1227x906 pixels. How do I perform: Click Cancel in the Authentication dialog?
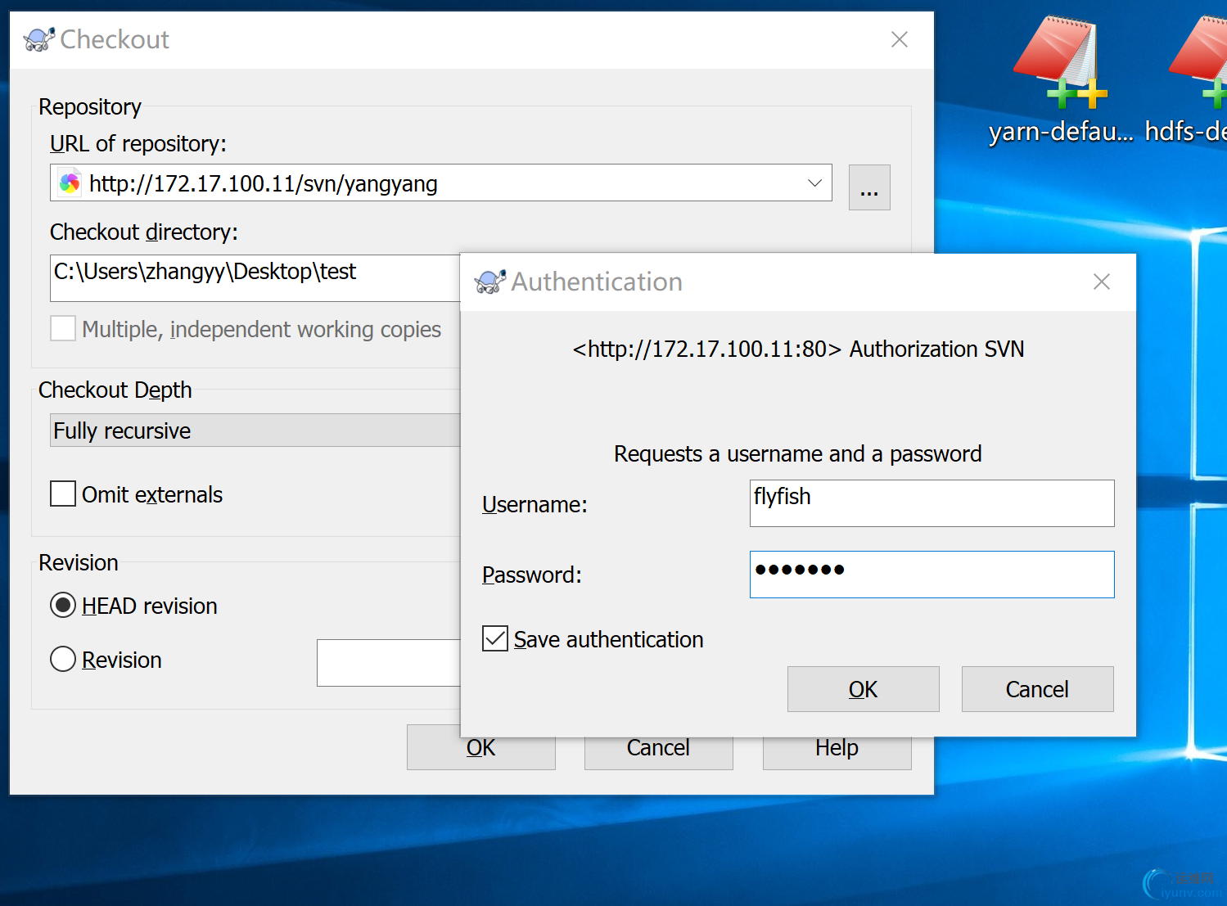pyautogui.click(x=1037, y=689)
